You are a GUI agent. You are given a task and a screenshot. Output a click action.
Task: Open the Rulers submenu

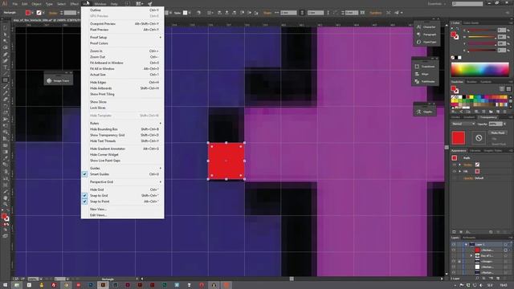pyautogui.click(x=123, y=124)
